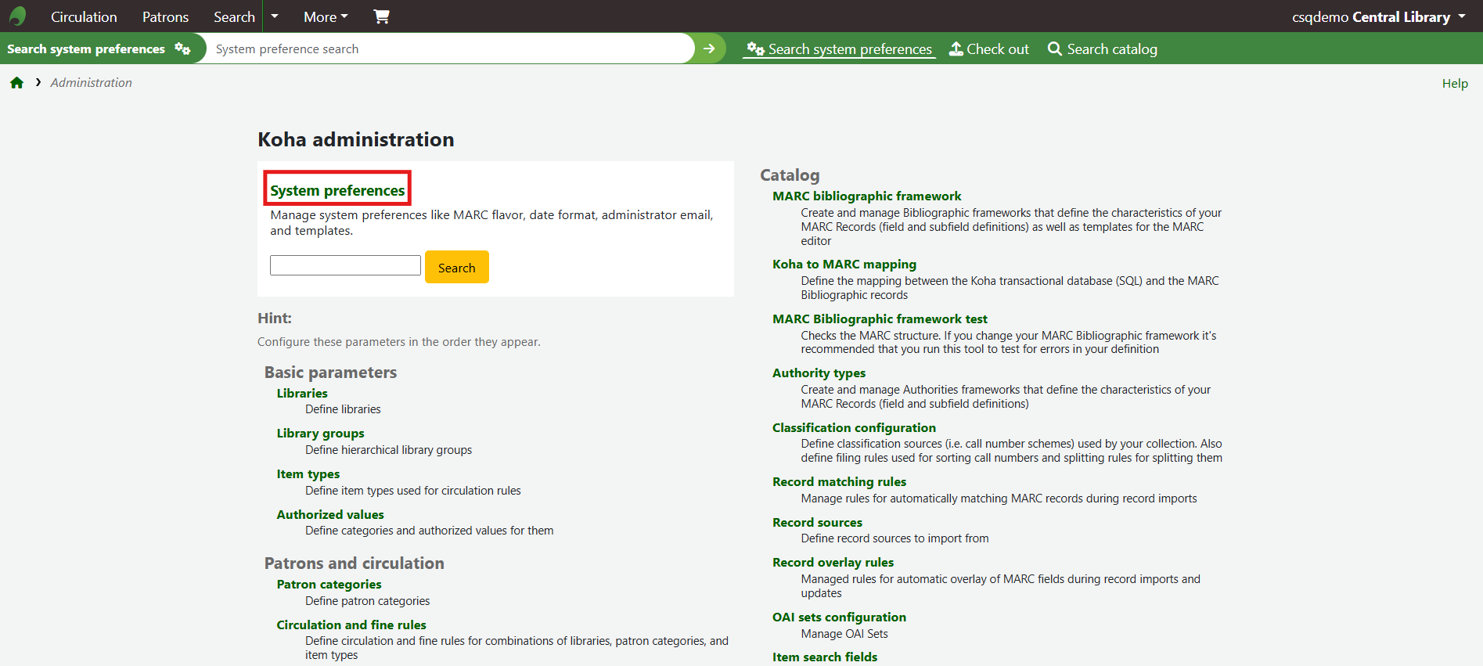Go to Circulation and fine rules
The height and width of the screenshot is (666, 1483).
tap(351, 625)
